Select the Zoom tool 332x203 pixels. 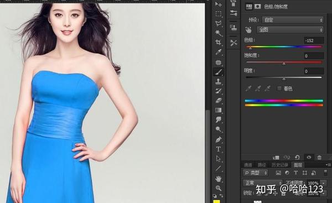218,188
